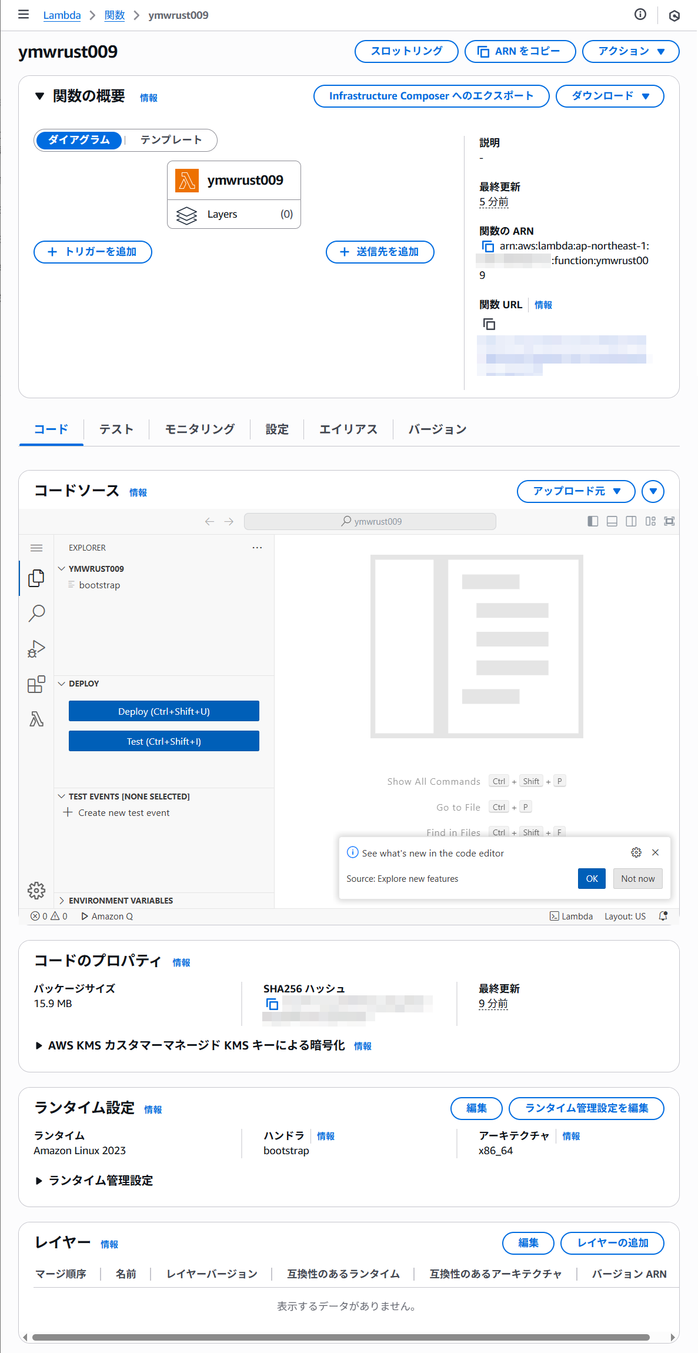This screenshot has width=698, height=1353.
Task: Click the Deploy (Ctrl+Shift+U) button
Action: point(164,711)
